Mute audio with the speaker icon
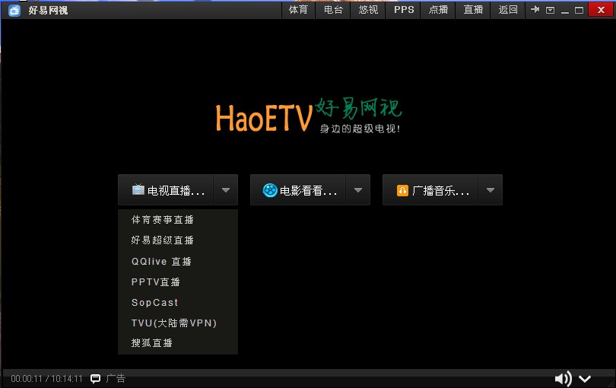The height and width of the screenshot is (388, 616). point(563,379)
